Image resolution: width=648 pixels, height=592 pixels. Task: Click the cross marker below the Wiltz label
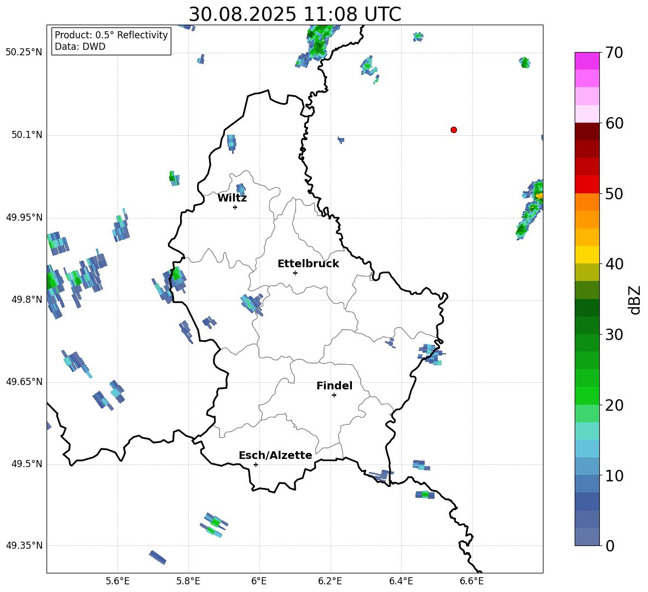pos(235,207)
